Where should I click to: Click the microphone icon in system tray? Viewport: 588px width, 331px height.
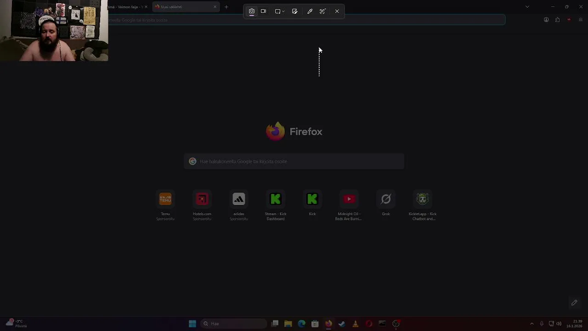(x=542, y=324)
